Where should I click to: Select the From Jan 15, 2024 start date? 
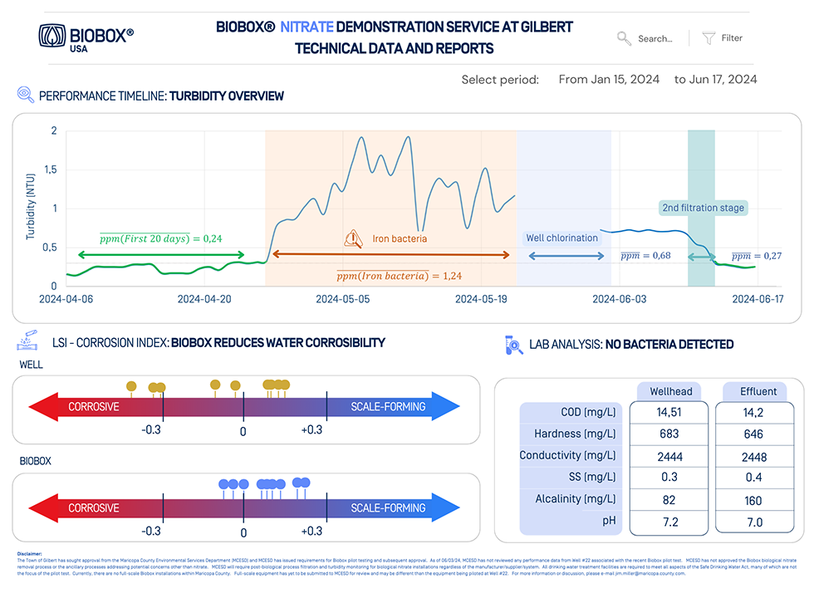[x=609, y=80]
